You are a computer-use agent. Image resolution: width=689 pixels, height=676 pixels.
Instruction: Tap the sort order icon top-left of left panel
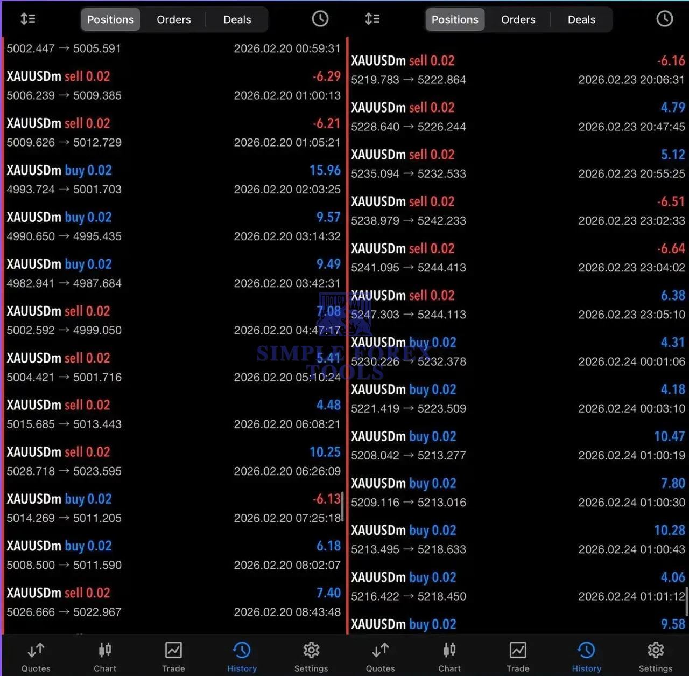[28, 19]
